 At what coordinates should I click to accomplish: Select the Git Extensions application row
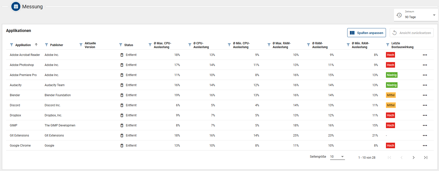[19, 135]
